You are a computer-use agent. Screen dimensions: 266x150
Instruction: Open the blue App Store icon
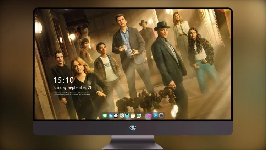[156, 116]
